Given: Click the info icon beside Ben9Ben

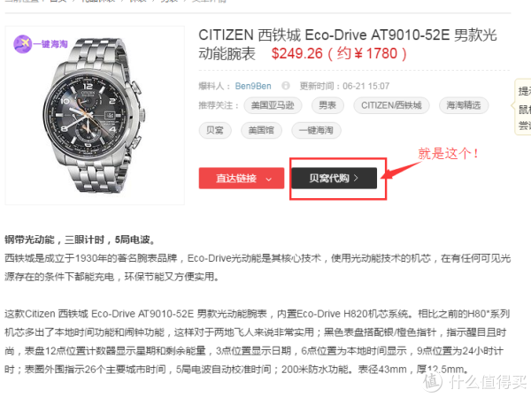Looking at the screenshot, I should [x=286, y=86].
